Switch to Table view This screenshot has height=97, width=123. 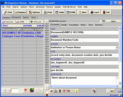tap(60, 12)
